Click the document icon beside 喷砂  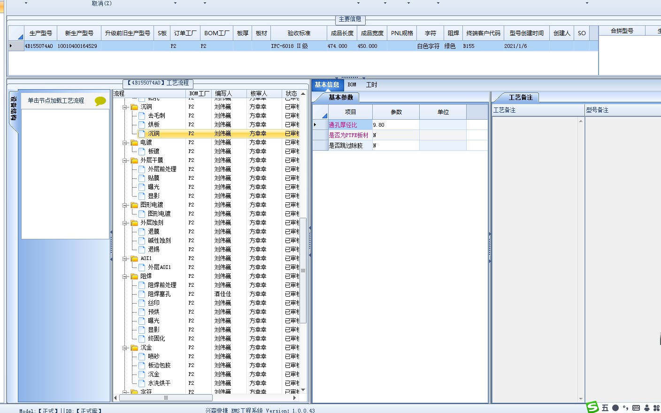point(142,356)
